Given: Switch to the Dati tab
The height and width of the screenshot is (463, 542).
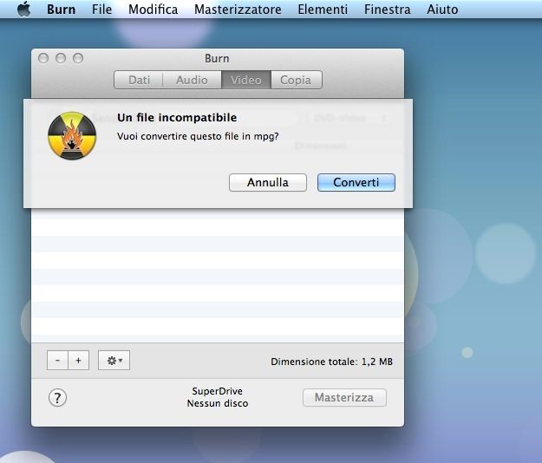Looking at the screenshot, I should click(x=139, y=80).
